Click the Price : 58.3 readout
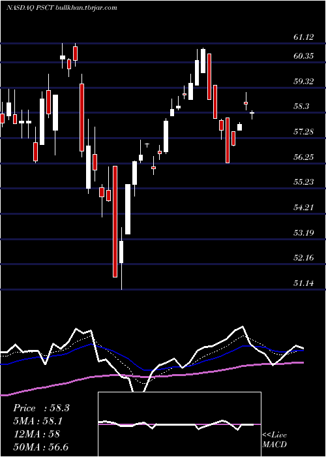The height and width of the screenshot is (457, 326). [41, 408]
